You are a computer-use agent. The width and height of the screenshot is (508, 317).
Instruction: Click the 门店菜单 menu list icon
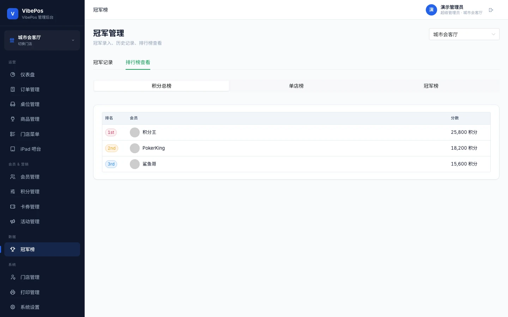coord(13,134)
